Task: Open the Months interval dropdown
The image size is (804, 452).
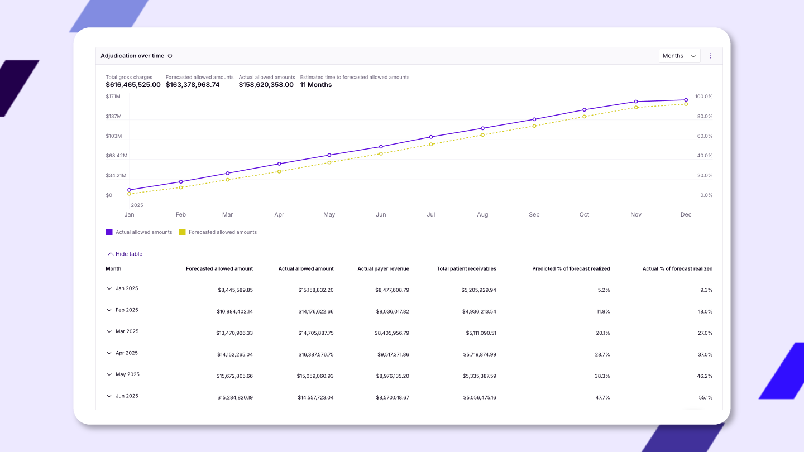Action: pos(679,56)
